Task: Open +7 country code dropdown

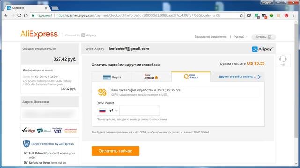Action: (x=108, y=111)
